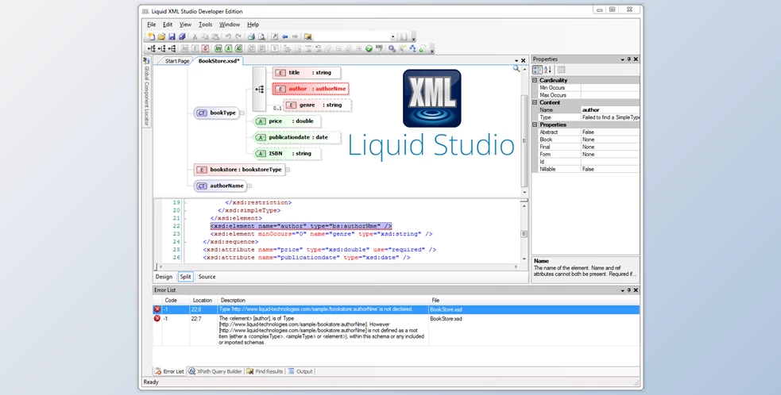This screenshot has width=781, height=395.
Task: Select the Split view button
Action: [185, 277]
